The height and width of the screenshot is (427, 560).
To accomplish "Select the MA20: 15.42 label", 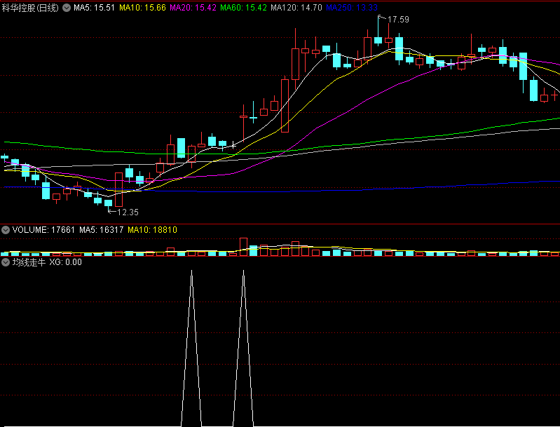I will (x=193, y=8).
